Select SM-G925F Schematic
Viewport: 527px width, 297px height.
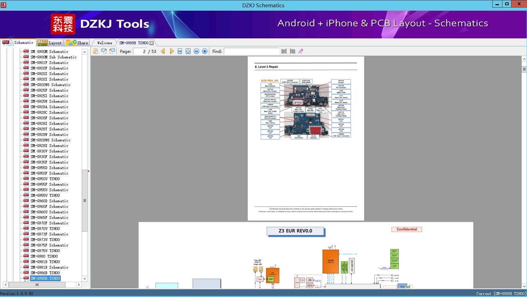pos(49,90)
